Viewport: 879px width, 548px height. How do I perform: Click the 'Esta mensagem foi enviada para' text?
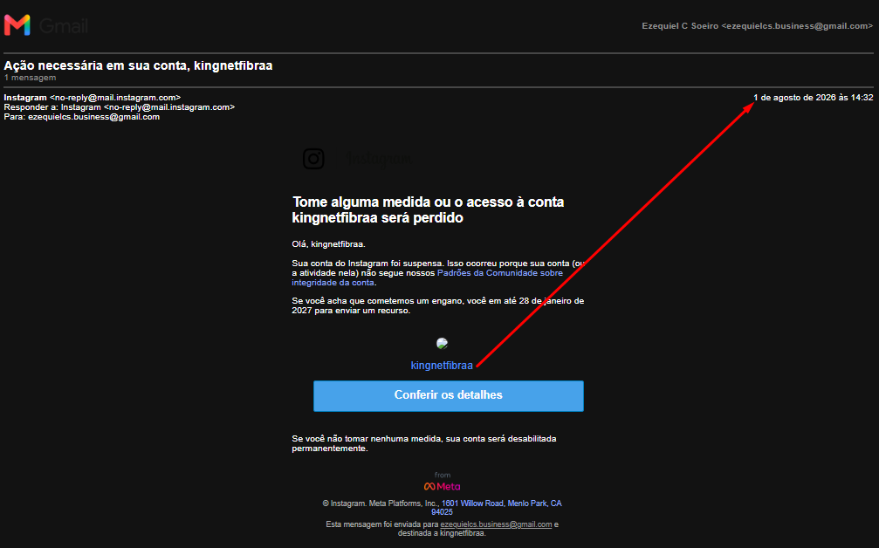[x=381, y=524]
